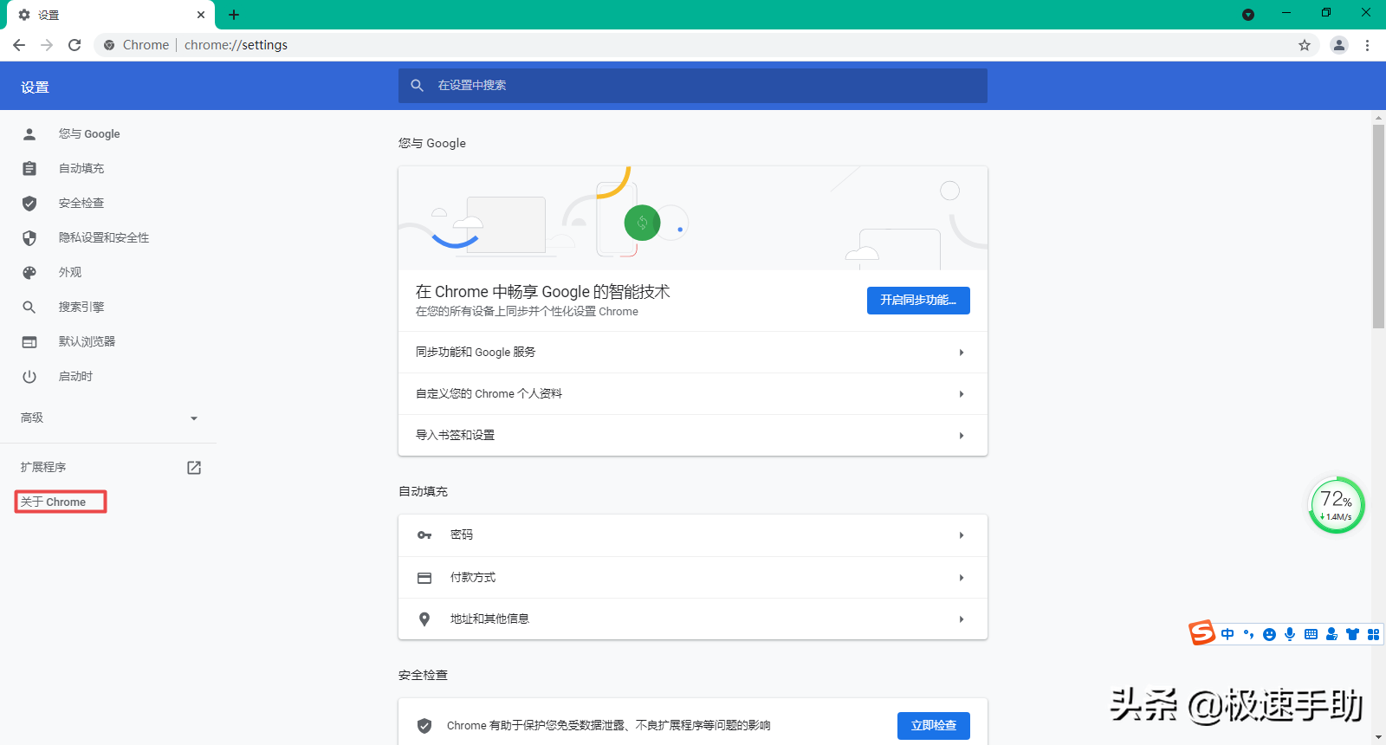The width and height of the screenshot is (1386, 745).
Task: Click the key icon beside 密码
Action: click(424, 535)
